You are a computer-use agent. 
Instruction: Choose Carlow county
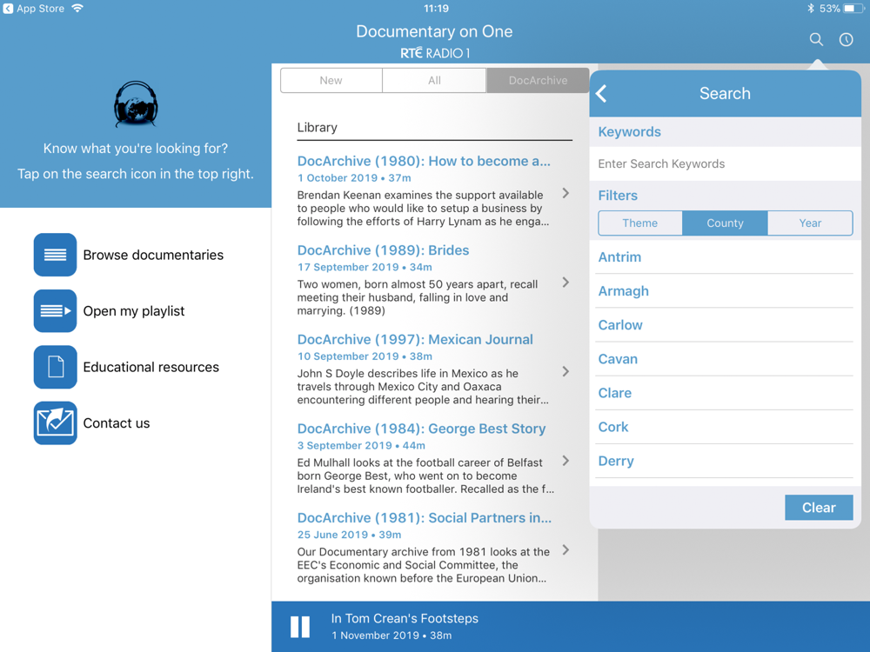pos(726,325)
